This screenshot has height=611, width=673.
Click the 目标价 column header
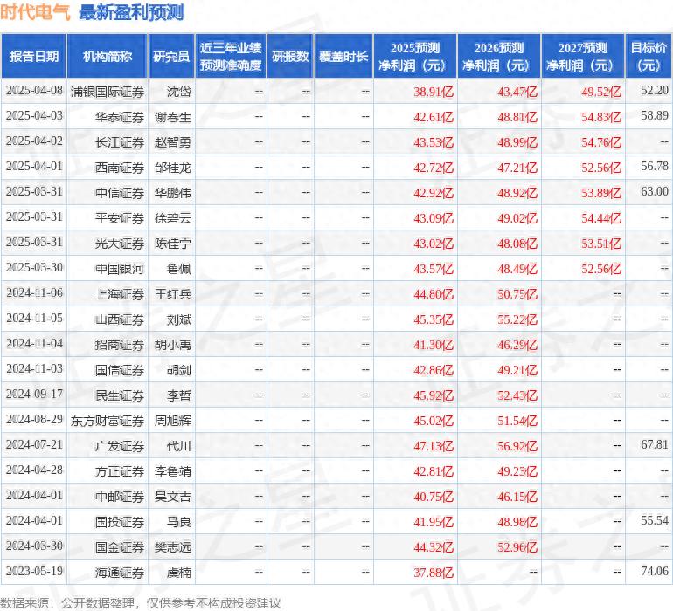point(649,56)
